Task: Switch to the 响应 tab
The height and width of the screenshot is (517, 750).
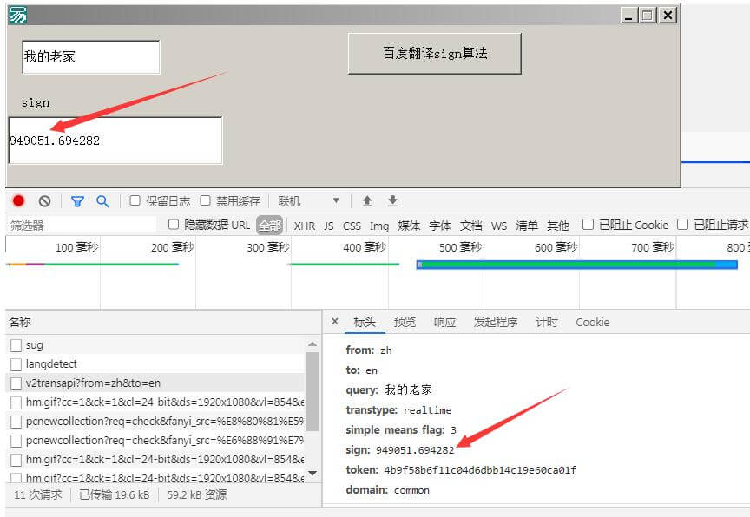Action: 444,322
